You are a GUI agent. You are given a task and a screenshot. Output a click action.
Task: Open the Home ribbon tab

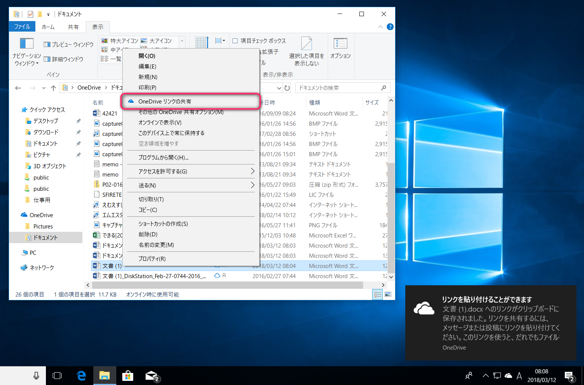48,27
